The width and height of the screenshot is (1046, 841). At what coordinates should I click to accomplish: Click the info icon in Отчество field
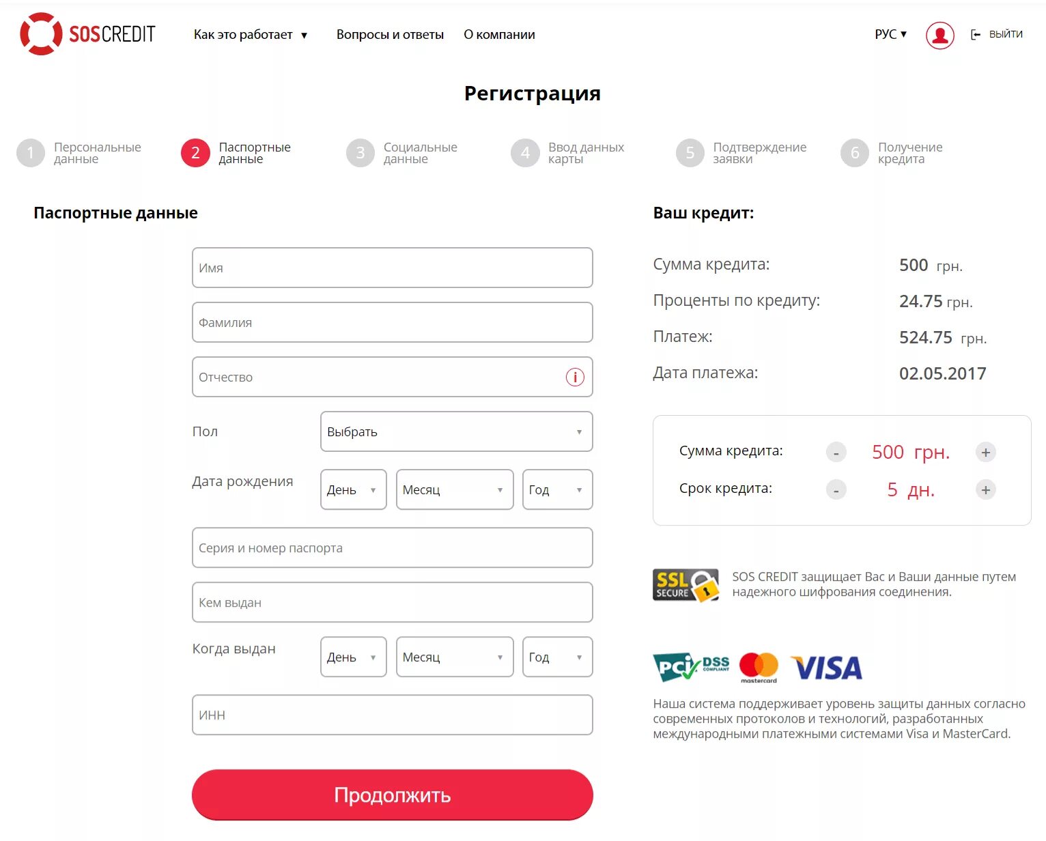575,377
